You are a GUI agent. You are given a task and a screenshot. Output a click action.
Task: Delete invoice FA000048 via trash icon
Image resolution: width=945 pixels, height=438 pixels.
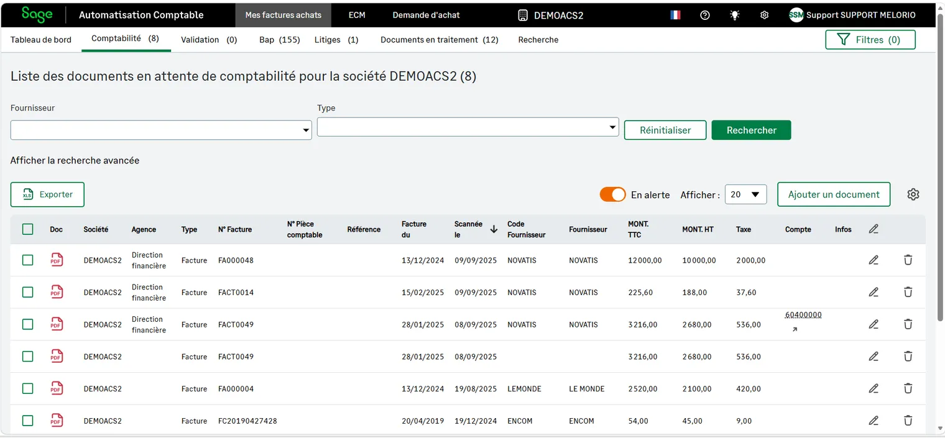pyautogui.click(x=908, y=260)
